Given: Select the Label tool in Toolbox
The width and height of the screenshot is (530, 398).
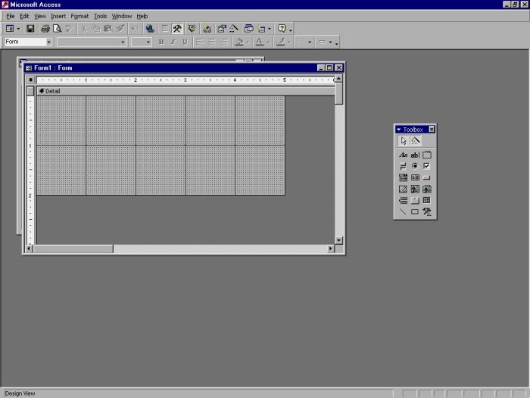Looking at the screenshot, I should [404, 155].
